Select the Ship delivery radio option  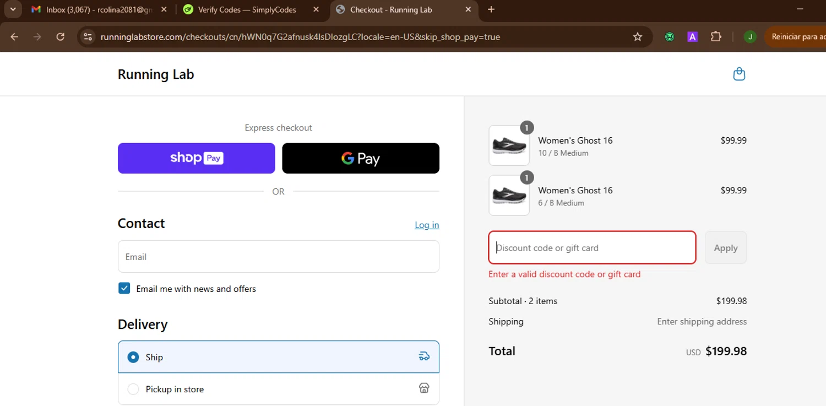(x=133, y=357)
